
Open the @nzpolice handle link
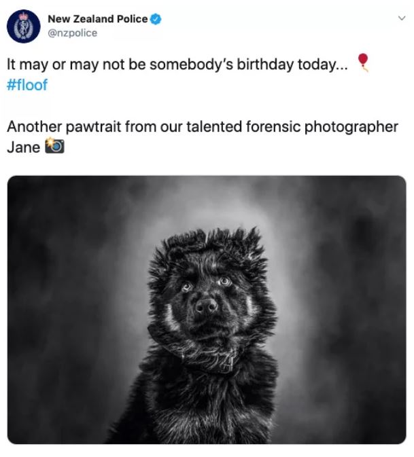71,33
